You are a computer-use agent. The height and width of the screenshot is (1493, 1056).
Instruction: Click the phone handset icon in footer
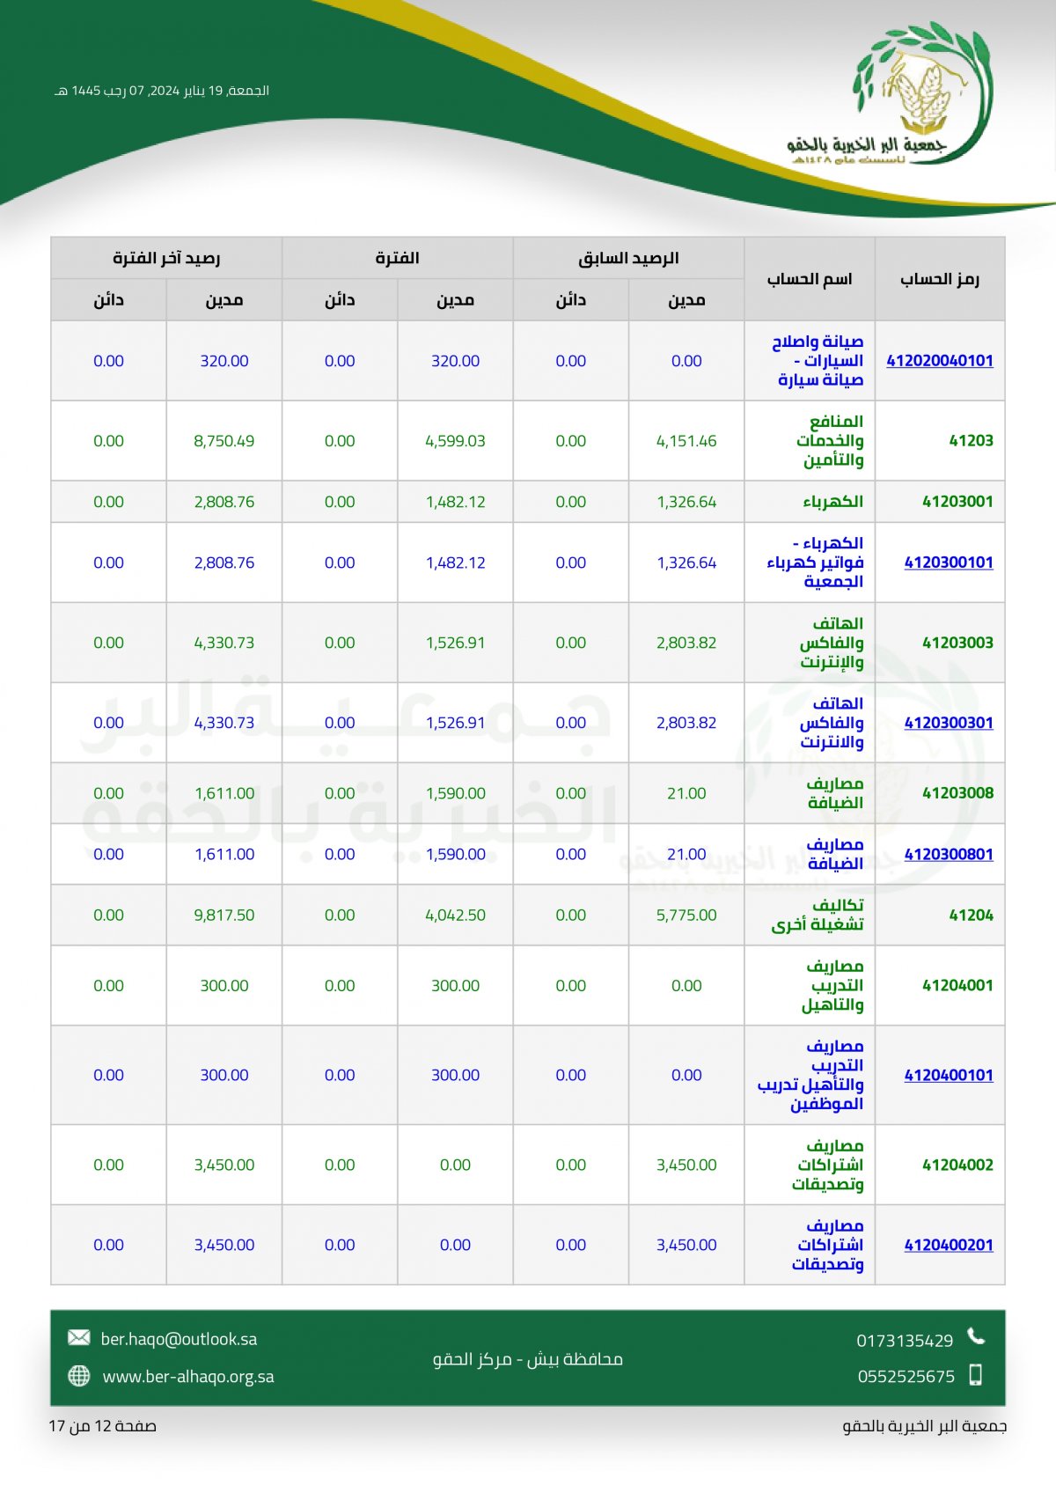click(976, 1337)
